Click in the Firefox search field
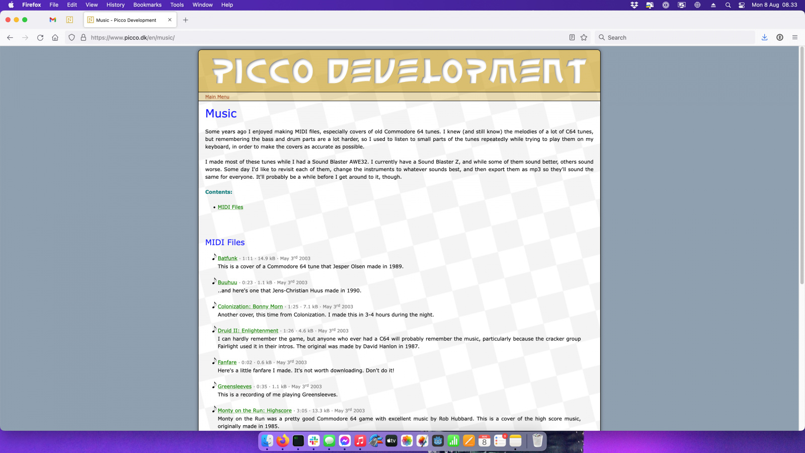 [x=674, y=38]
